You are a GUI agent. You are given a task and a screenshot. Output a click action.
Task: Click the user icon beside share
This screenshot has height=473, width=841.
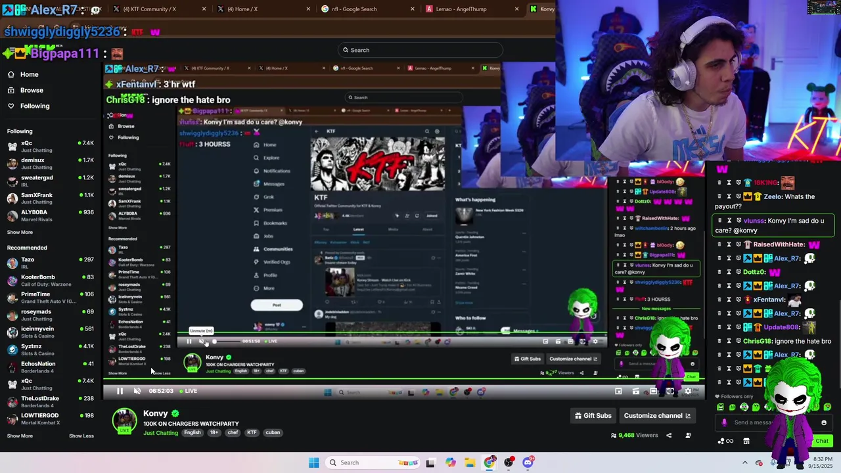(688, 435)
